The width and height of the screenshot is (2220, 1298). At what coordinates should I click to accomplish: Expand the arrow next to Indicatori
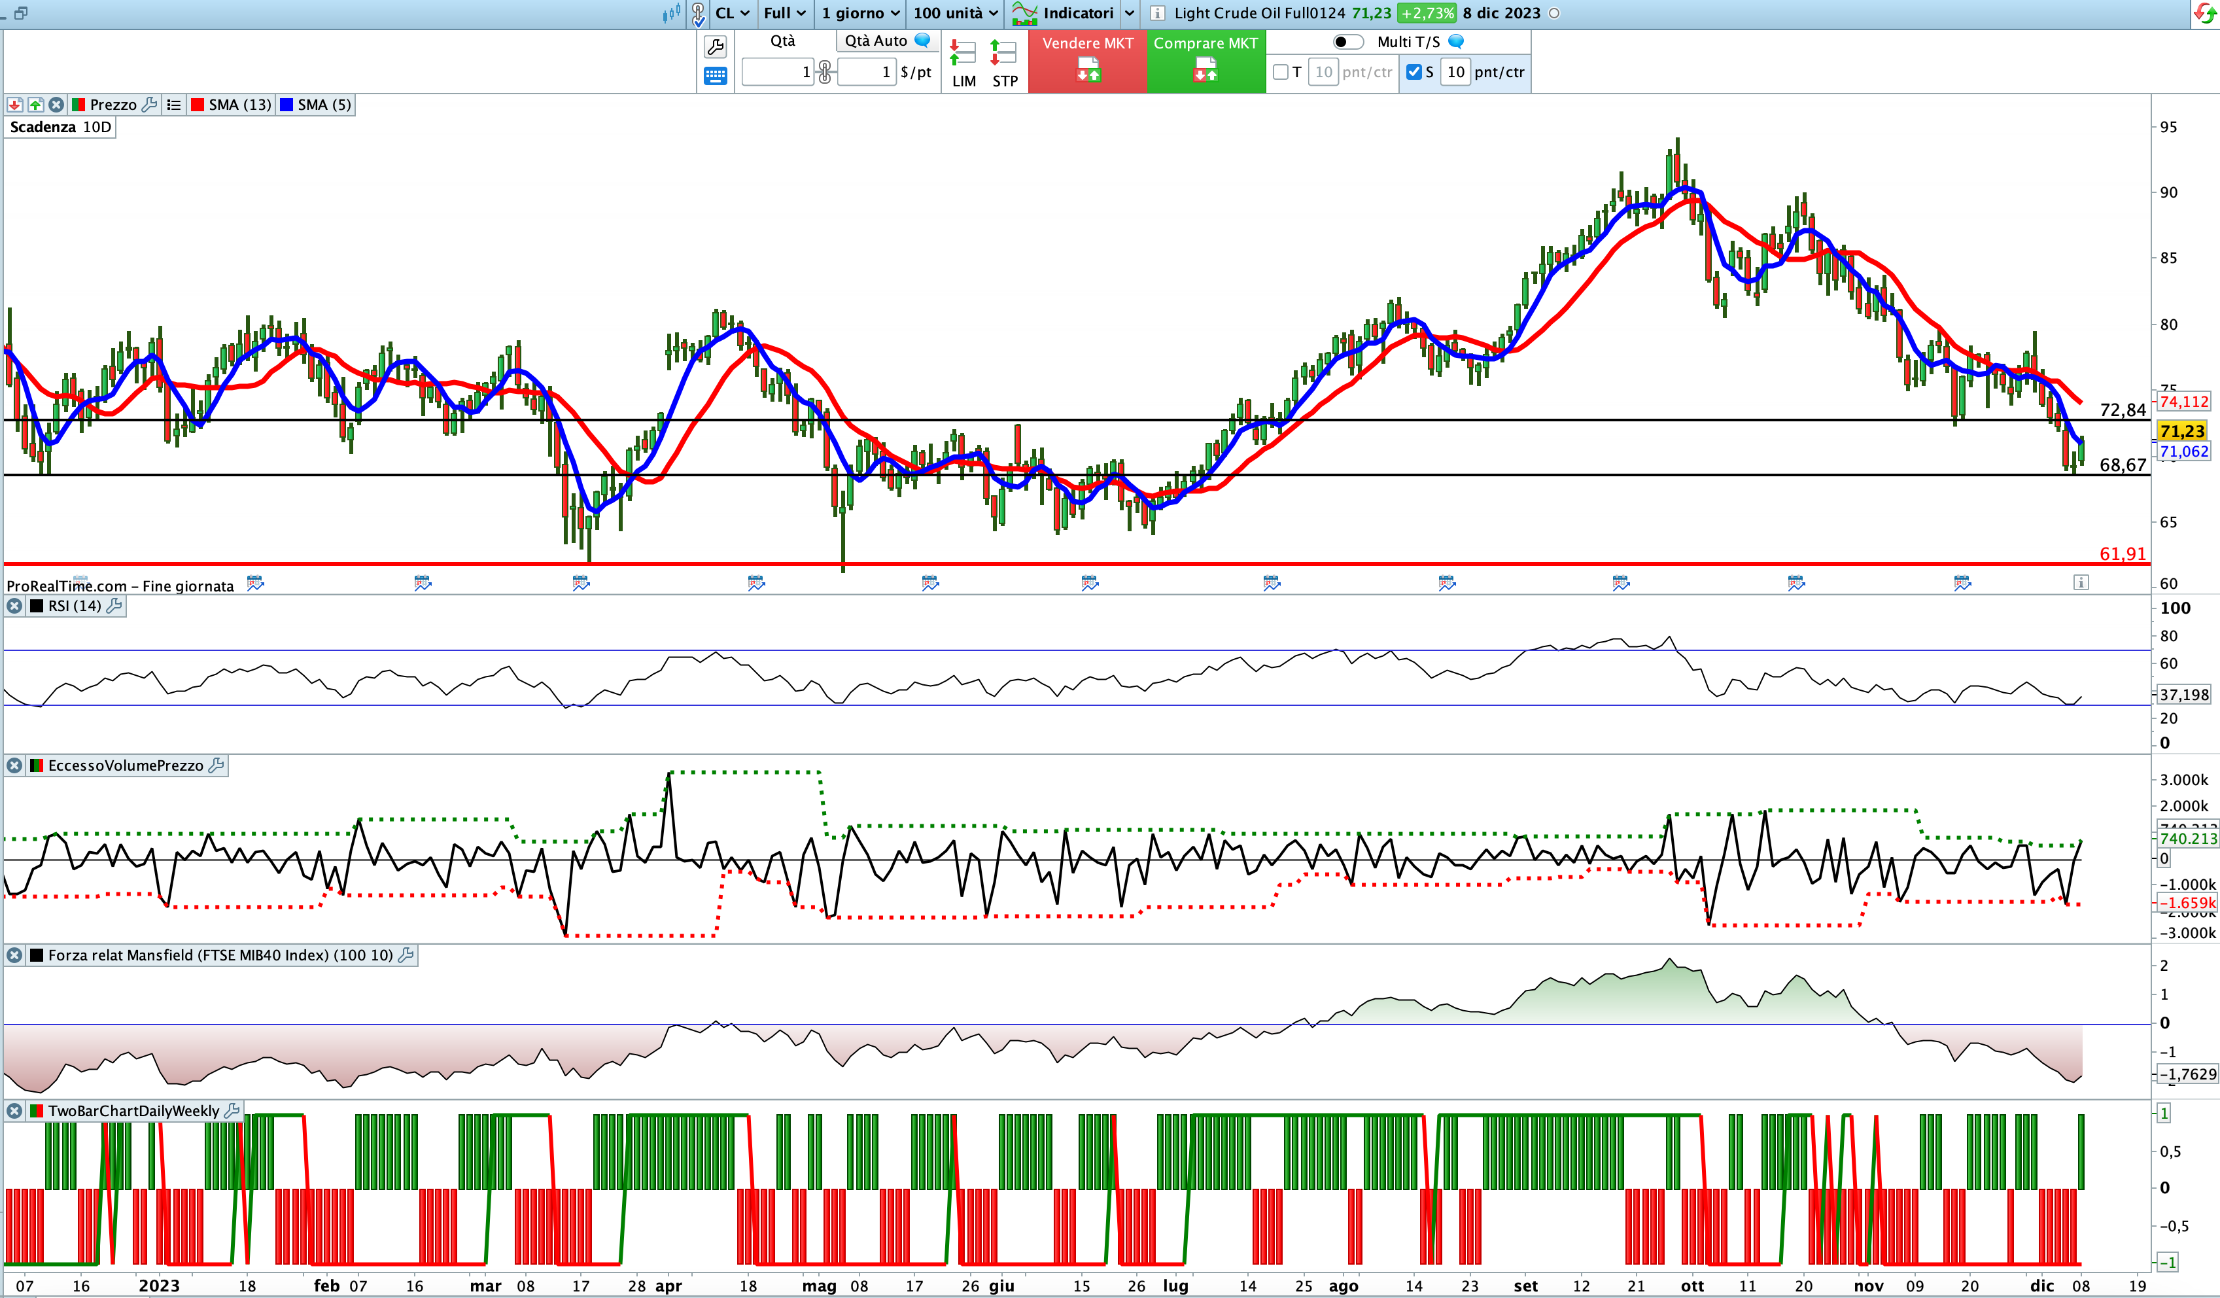[x=1130, y=13]
